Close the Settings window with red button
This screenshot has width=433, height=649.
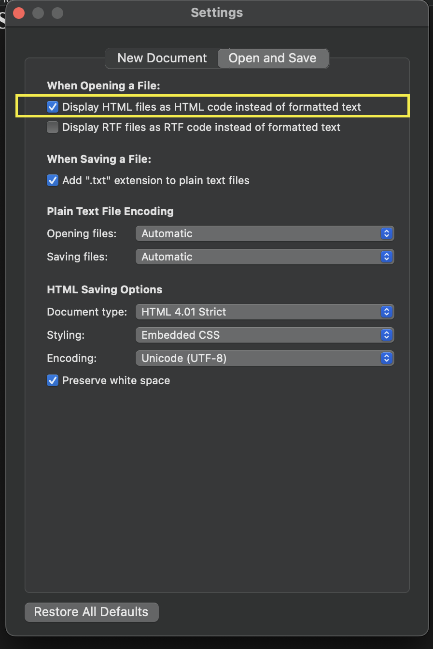pos(19,13)
